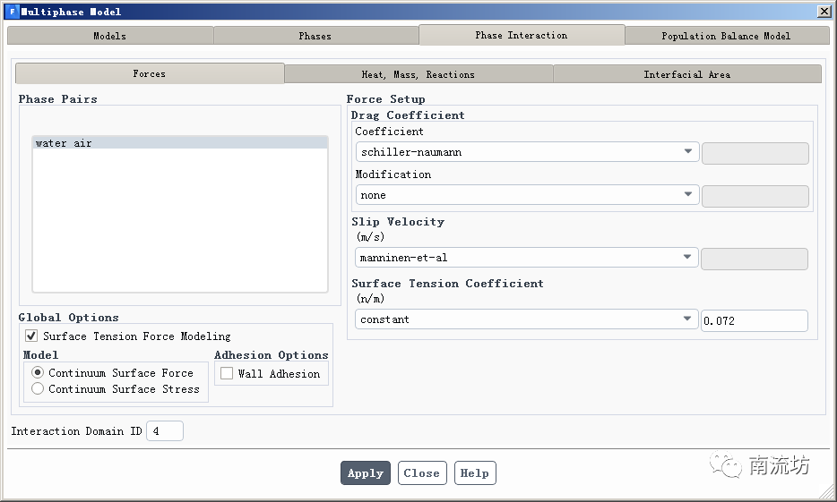Viewport: 837px width, 502px height.
Task: Enable the Wall Adhesion checkbox
Action: pos(227,373)
